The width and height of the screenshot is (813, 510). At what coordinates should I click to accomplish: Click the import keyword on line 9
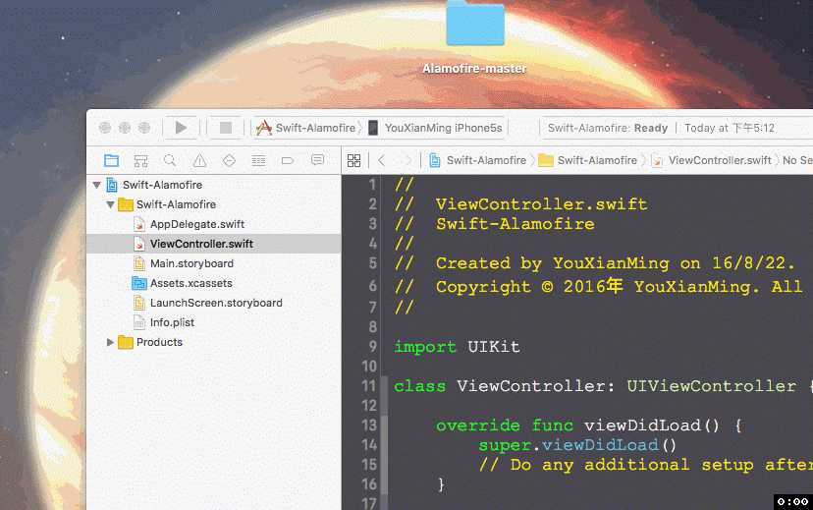(425, 347)
